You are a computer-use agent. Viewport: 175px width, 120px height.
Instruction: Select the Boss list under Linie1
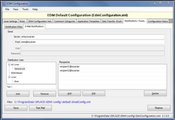[17, 81]
